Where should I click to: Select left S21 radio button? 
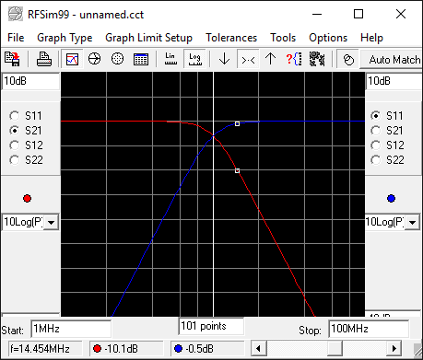click(x=15, y=131)
